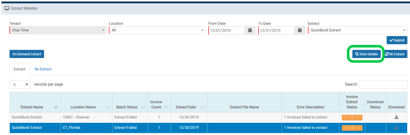Focus the table Search input field

(383, 84)
